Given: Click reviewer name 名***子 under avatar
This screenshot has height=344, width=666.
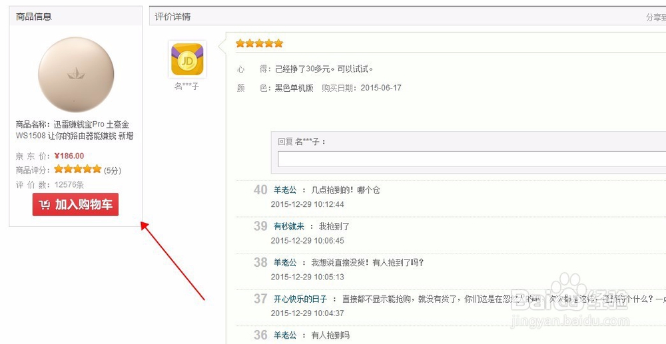Looking at the screenshot, I should [x=187, y=86].
